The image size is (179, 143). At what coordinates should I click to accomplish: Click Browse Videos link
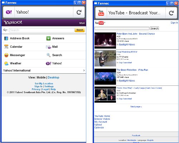pos(102,119)
